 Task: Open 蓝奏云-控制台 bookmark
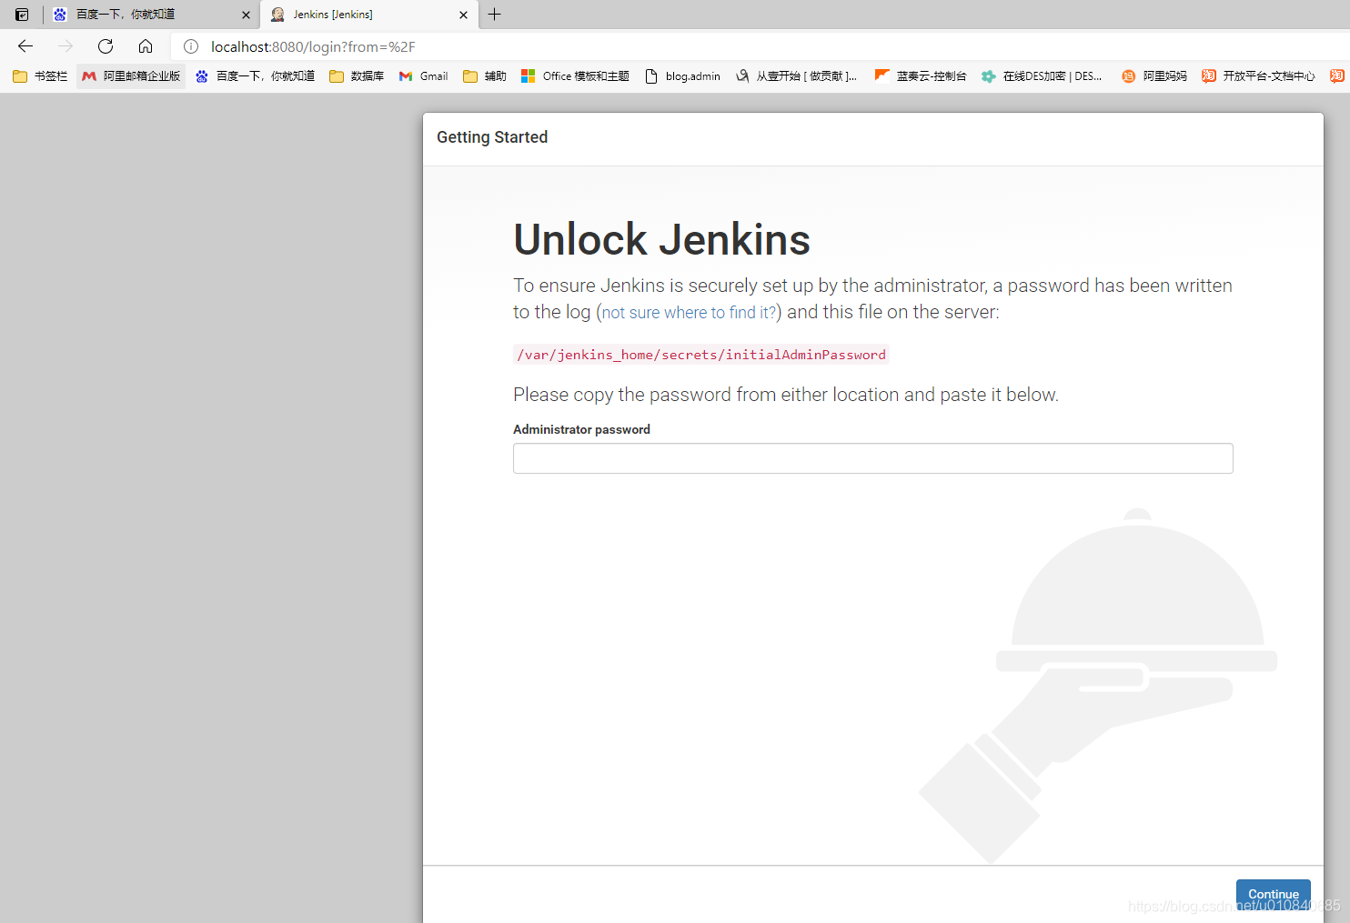point(921,76)
